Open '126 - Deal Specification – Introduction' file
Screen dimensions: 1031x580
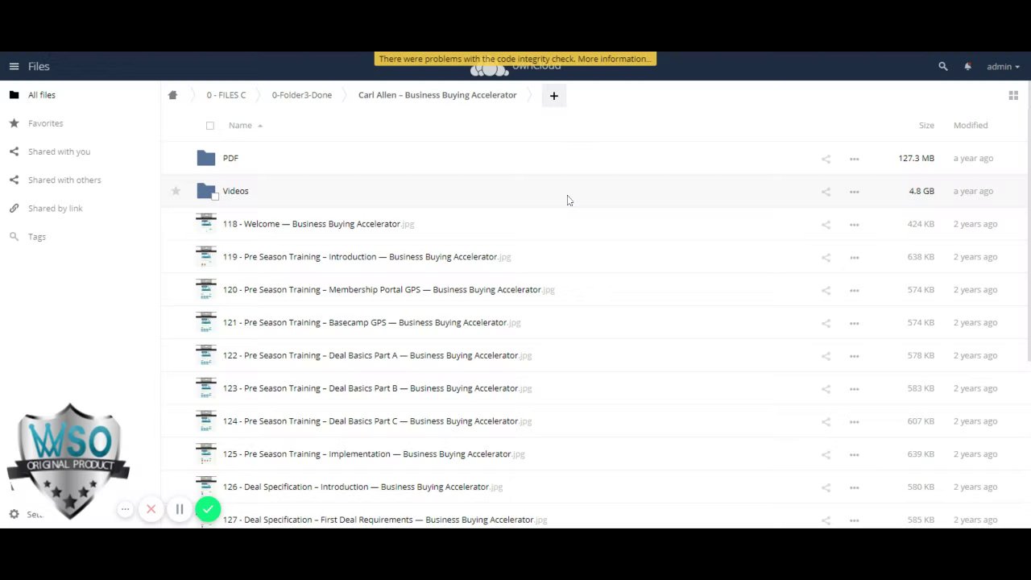tap(362, 487)
